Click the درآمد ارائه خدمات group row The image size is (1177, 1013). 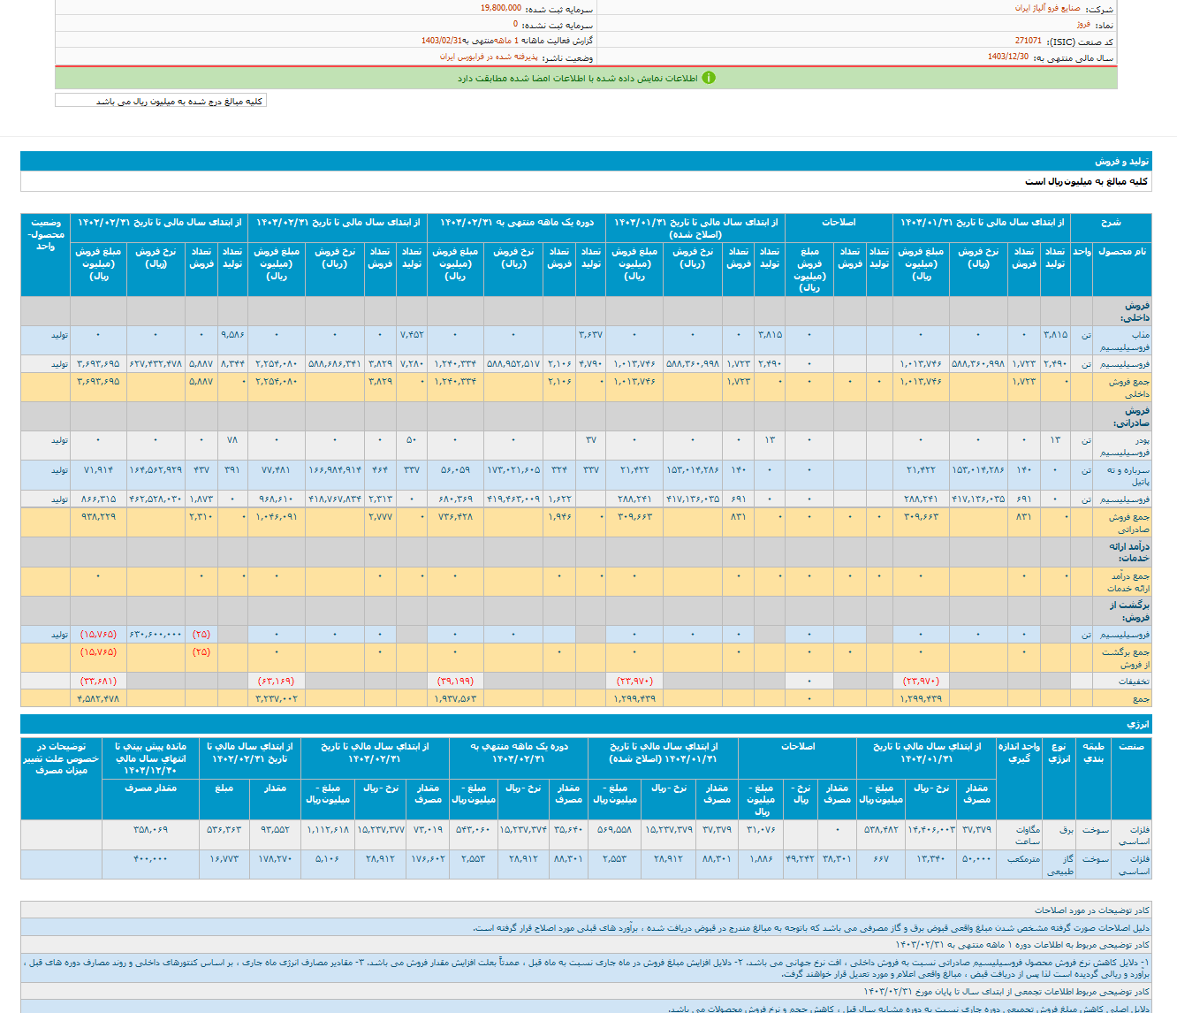point(1131,552)
